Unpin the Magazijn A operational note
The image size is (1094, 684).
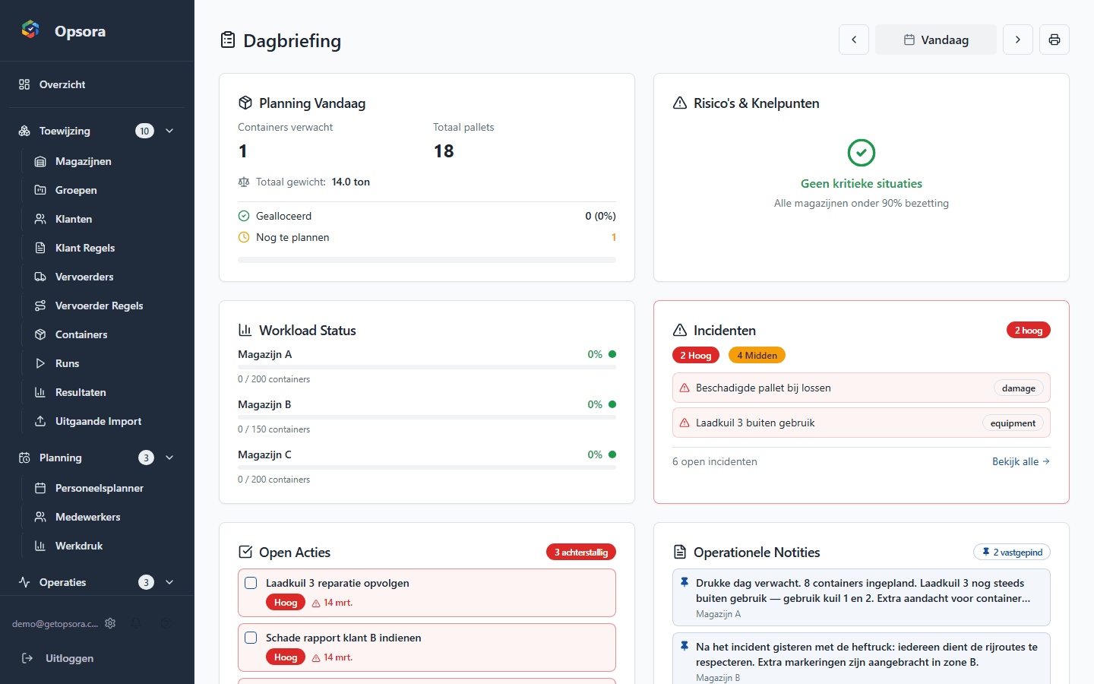coord(684,581)
